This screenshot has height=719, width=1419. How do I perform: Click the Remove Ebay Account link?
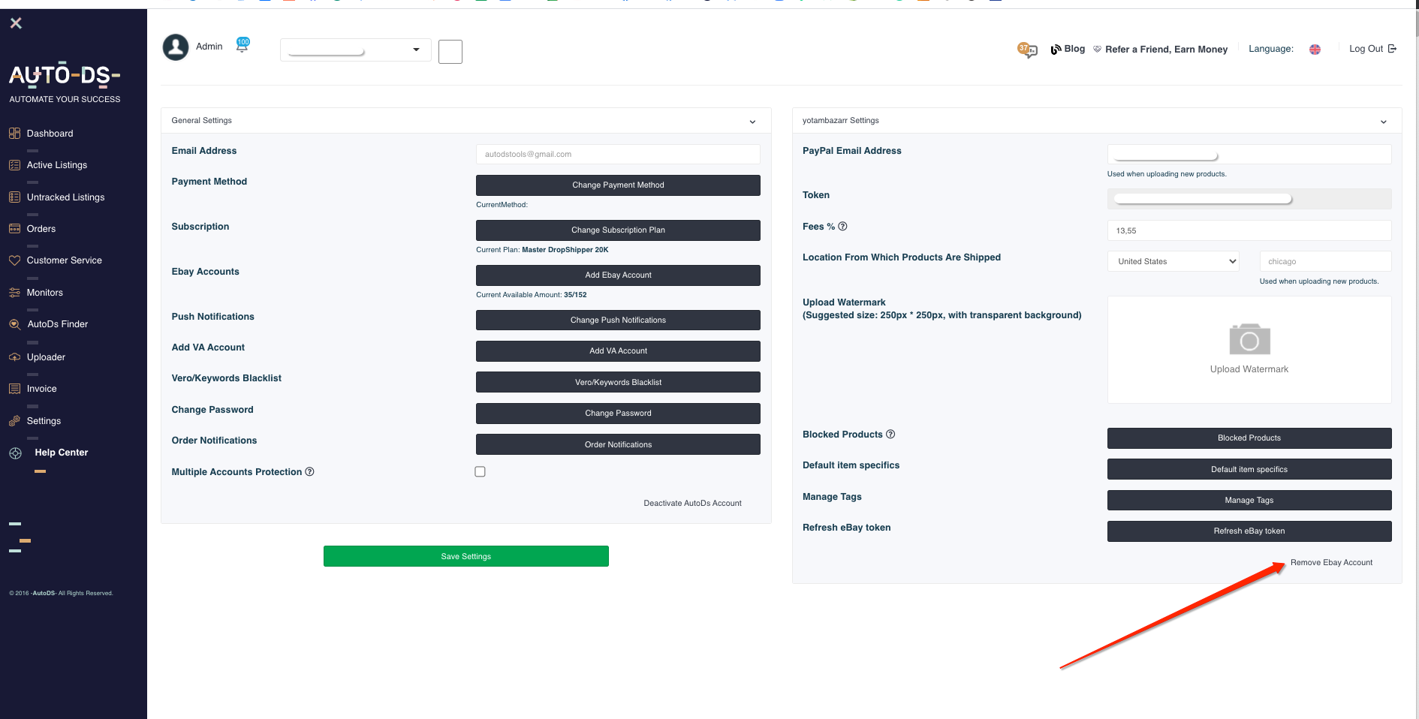1331,563
